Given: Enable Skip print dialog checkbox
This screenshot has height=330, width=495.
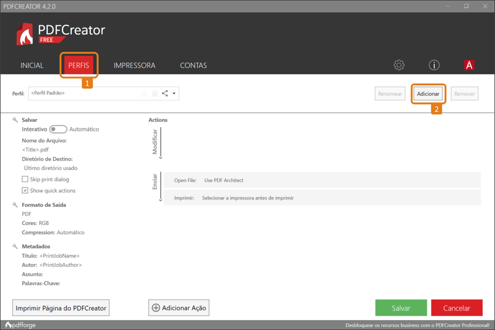Looking at the screenshot, I should (x=25, y=179).
